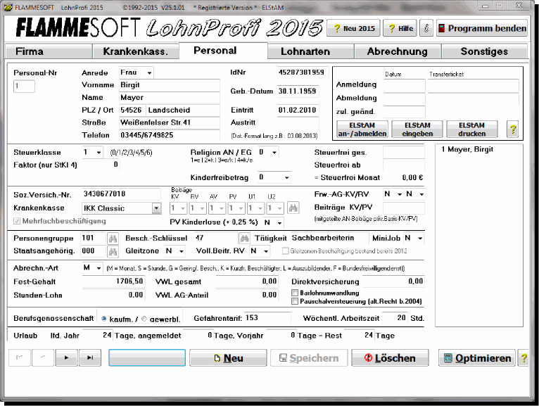Click the Straße field Weißenfelser Str.41
The image size is (539, 406).
click(x=170, y=122)
